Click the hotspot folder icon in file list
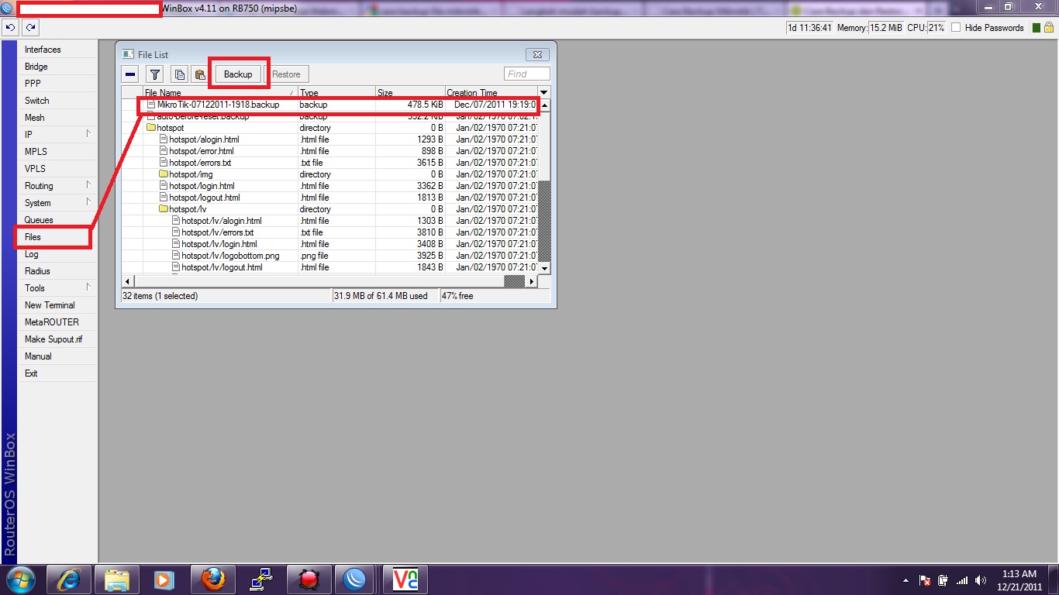Image resolution: width=1059 pixels, height=595 pixels. coord(151,128)
